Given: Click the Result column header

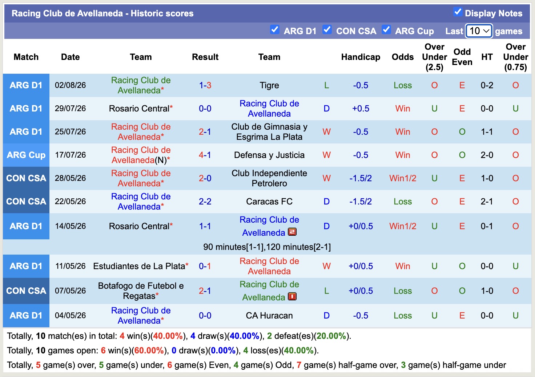Looking at the screenshot, I should pos(205,57).
